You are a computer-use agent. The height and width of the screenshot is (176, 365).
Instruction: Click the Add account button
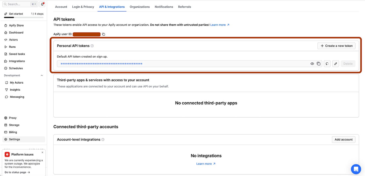click(x=344, y=140)
